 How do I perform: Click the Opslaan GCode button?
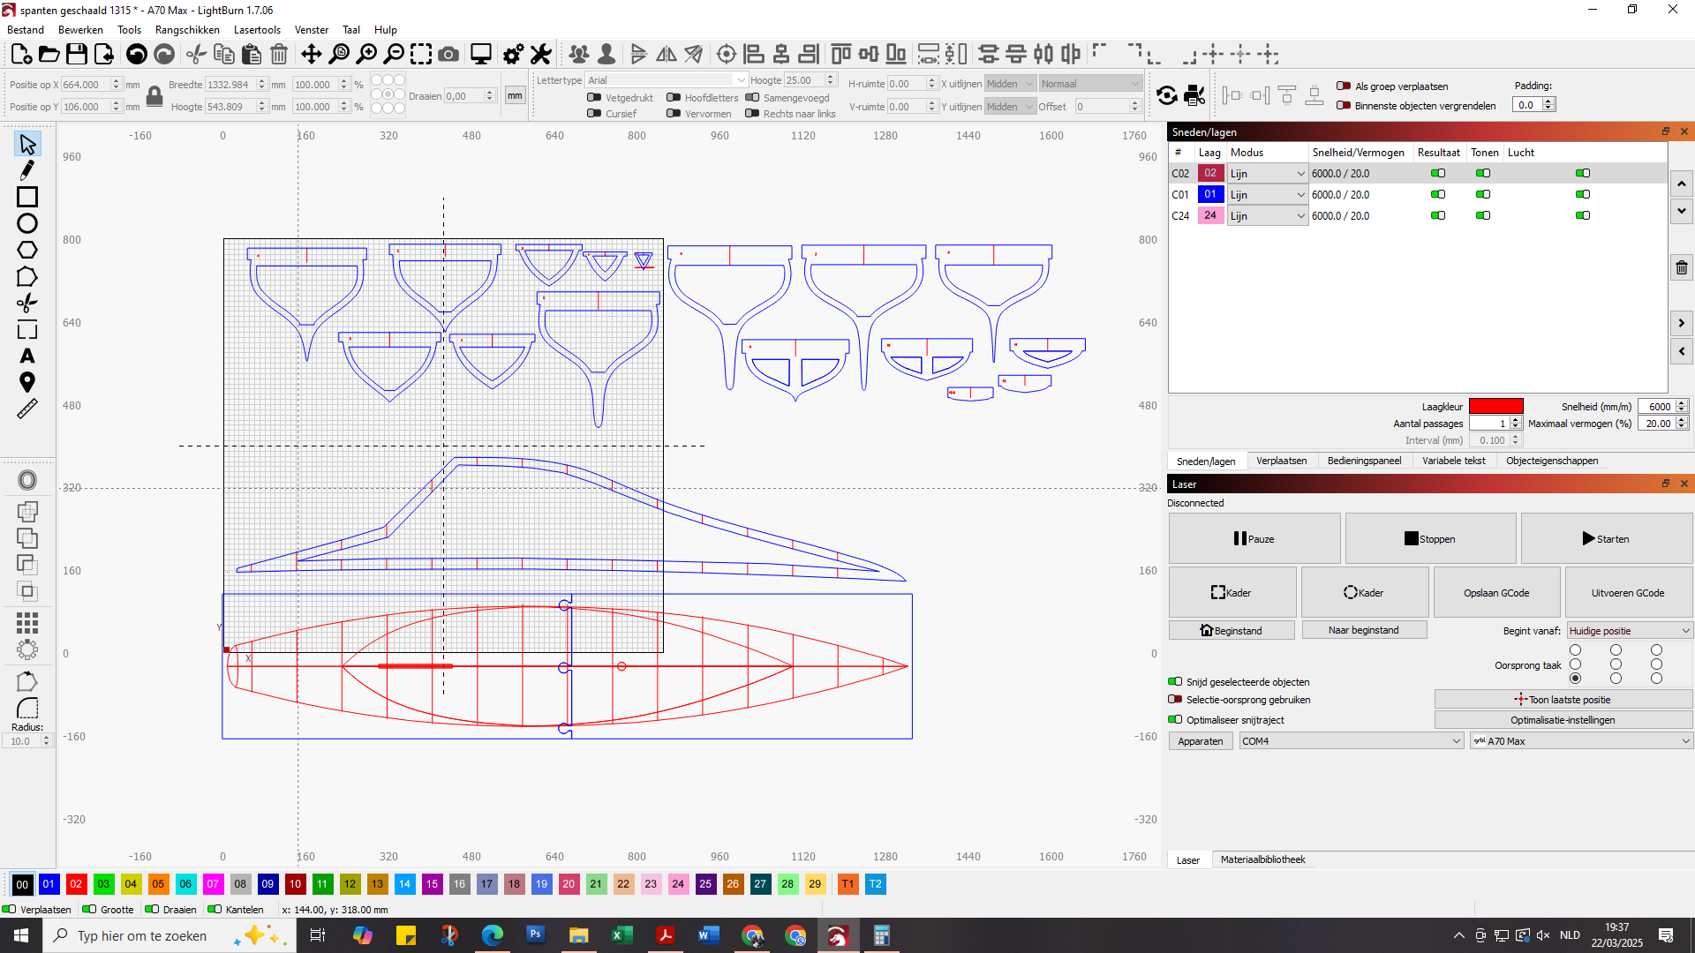point(1496,592)
